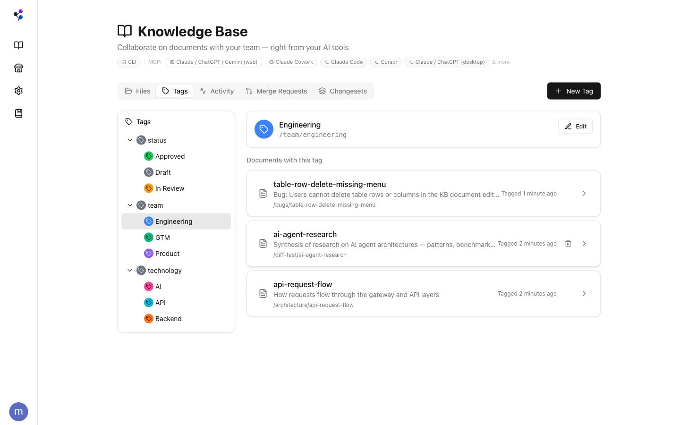The image size is (680, 425).
Task: Click the orange Backend tag icon
Action: pyautogui.click(x=149, y=319)
